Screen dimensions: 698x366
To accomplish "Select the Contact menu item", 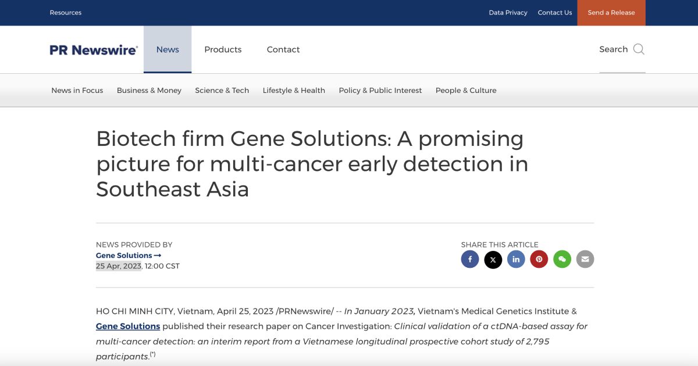I will [x=283, y=49].
